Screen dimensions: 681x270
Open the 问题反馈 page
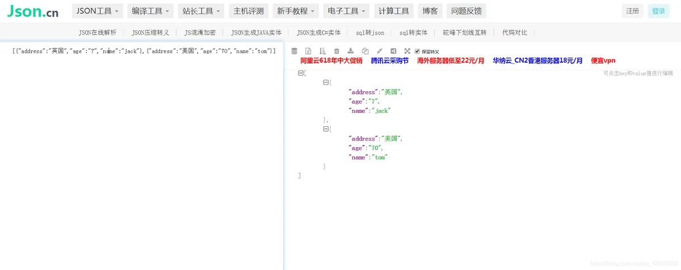click(466, 11)
